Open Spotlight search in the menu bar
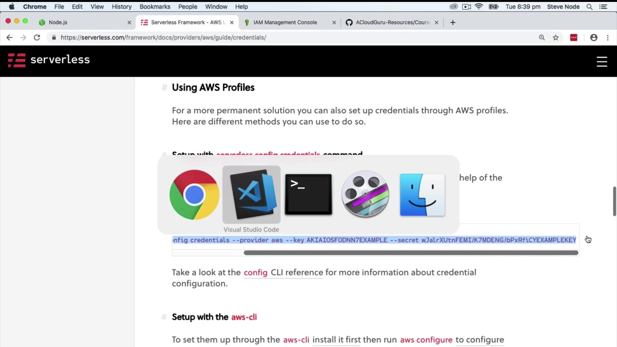 click(590, 7)
